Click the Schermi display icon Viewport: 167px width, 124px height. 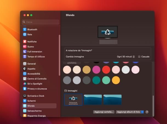pos(25,101)
